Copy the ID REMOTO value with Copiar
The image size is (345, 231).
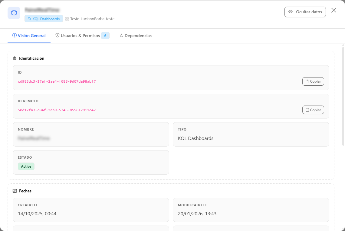[x=313, y=110]
